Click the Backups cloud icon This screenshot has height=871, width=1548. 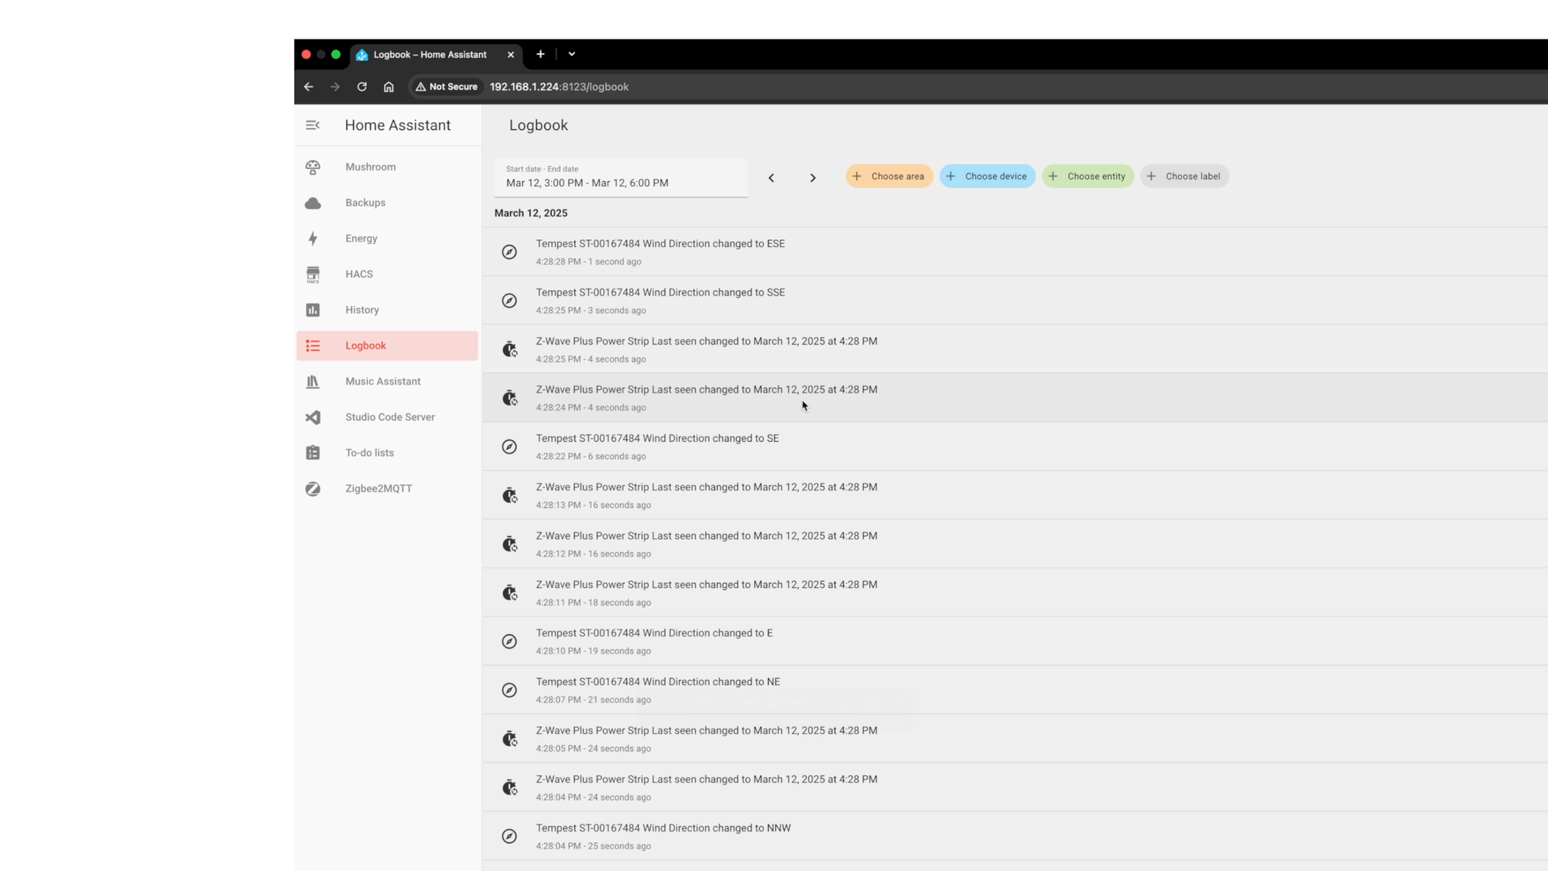click(313, 203)
